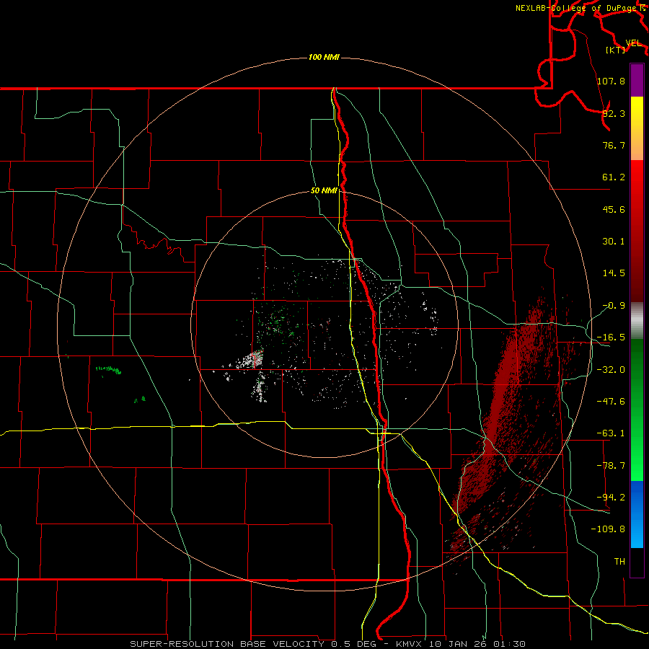The image size is (649, 649).
Task: Click the VEL legend title
Action: (634, 43)
